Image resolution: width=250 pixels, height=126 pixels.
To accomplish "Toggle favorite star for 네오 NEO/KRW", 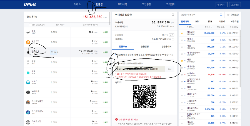I will pyautogui.click(x=182, y=47).
